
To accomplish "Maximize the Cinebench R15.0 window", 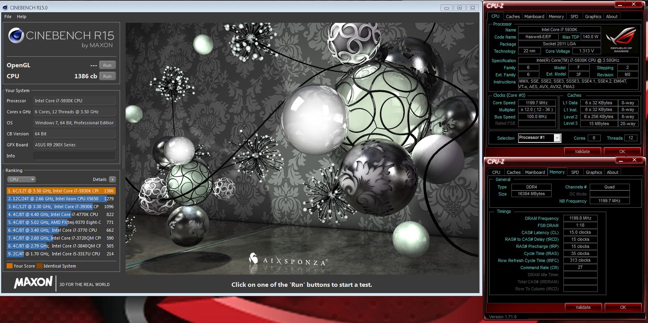I will tap(459, 7).
